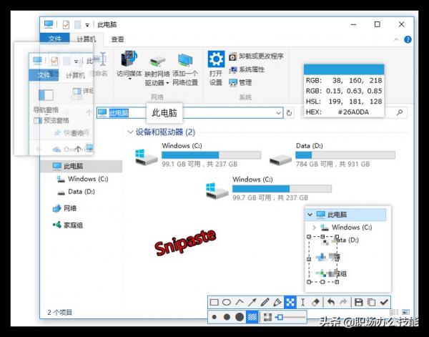Click the Properties checkmark icon in quick access toolbar
Screen dimensions: 429x337
(x=66, y=24)
